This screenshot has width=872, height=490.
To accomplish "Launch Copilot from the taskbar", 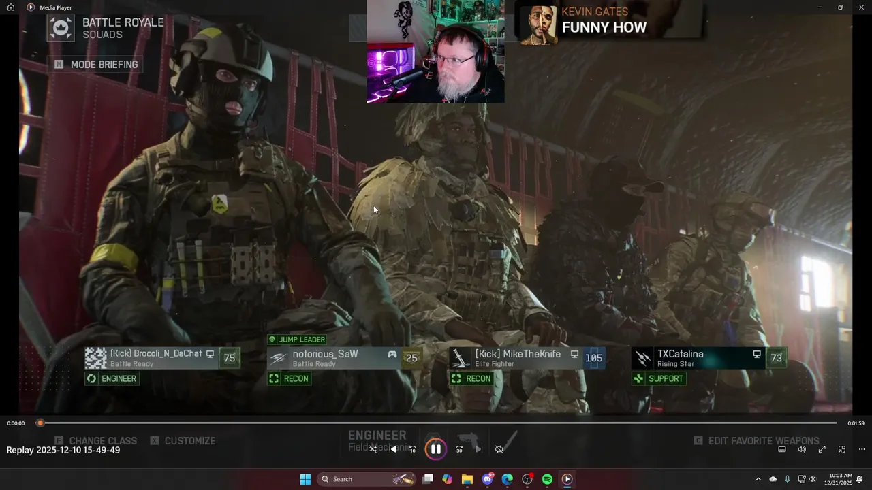I will click(447, 479).
